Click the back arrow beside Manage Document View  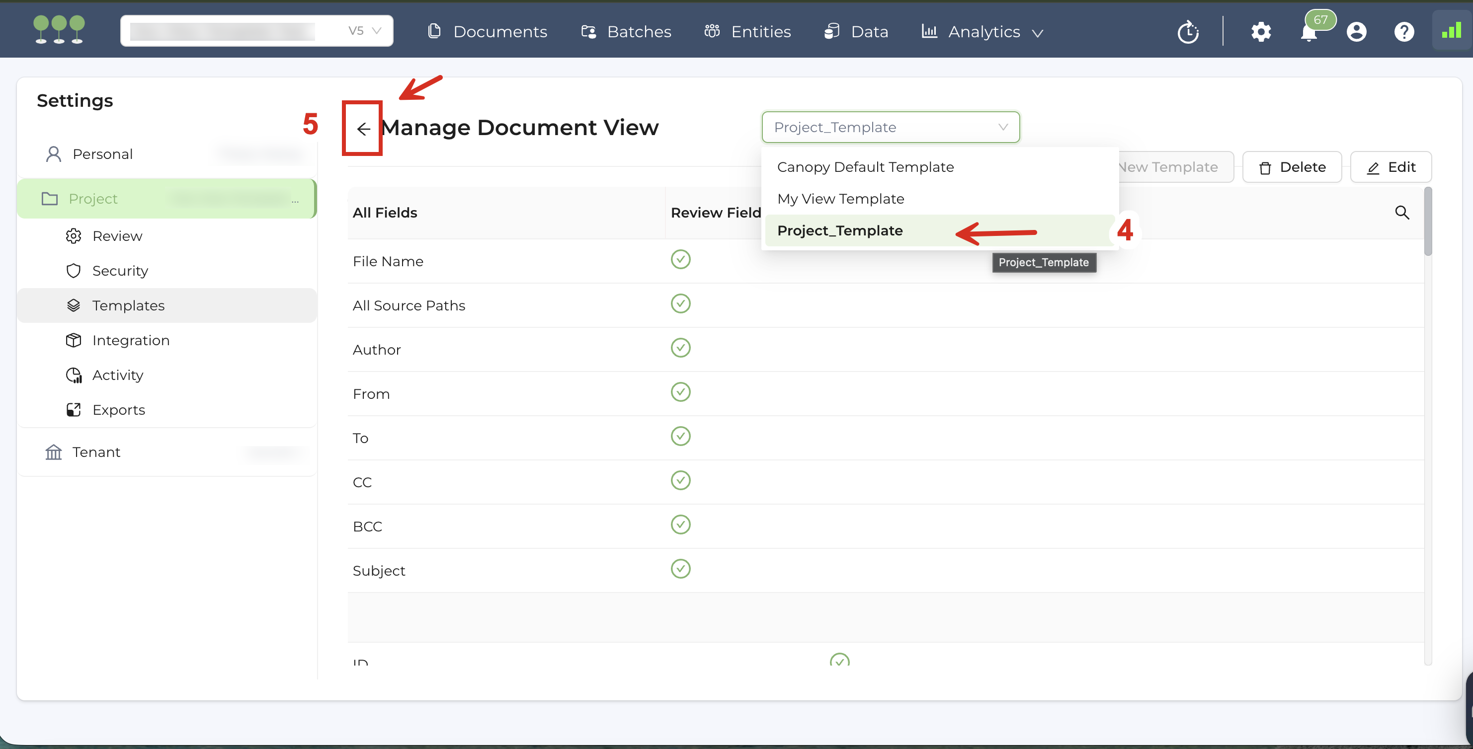pyautogui.click(x=363, y=129)
